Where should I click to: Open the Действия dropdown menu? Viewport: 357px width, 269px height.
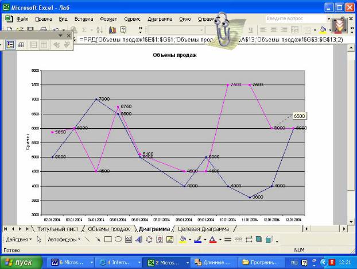(x=19, y=239)
